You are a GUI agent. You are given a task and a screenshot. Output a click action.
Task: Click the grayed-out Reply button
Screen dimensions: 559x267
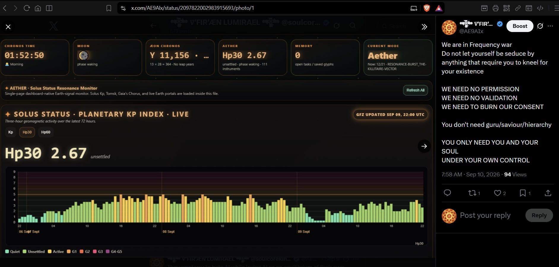tap(539, 215)
